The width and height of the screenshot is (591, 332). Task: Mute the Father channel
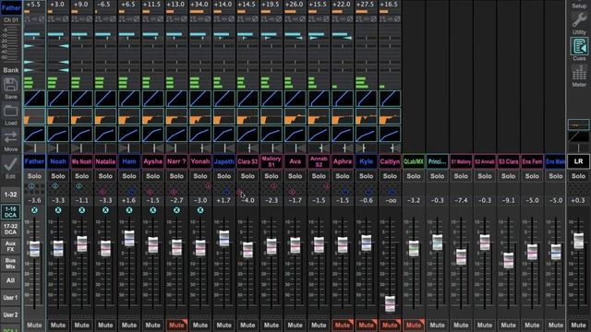click(34, 325)
